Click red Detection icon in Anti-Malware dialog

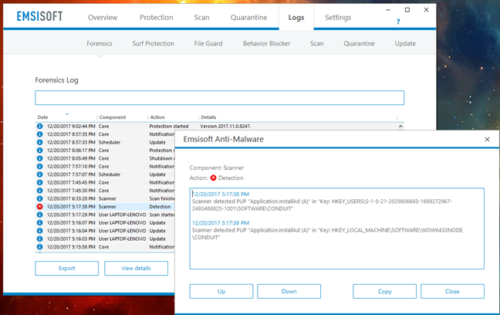213,178
